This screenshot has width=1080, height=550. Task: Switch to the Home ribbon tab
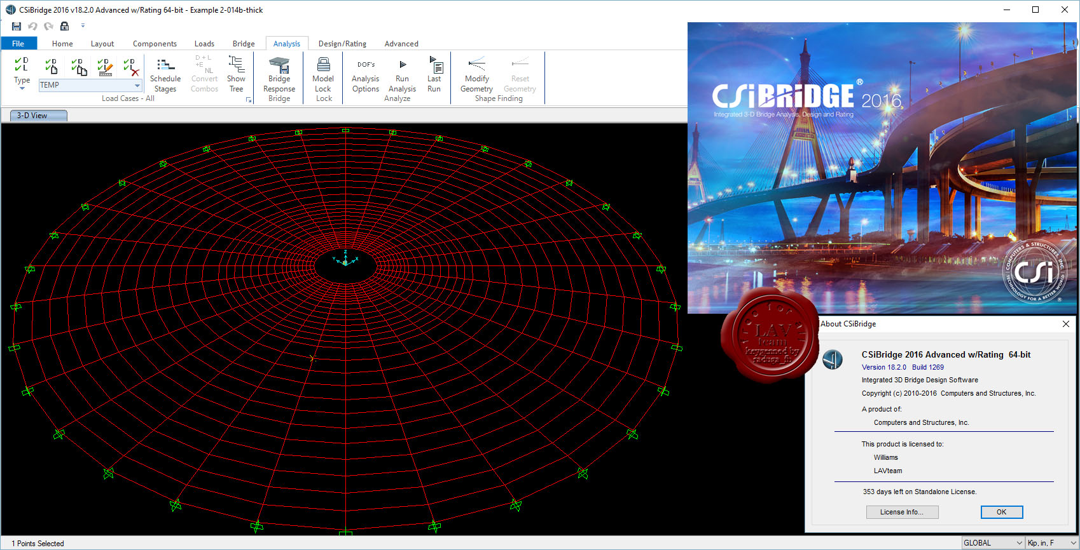pyautogui.click(x=62, y=44)
